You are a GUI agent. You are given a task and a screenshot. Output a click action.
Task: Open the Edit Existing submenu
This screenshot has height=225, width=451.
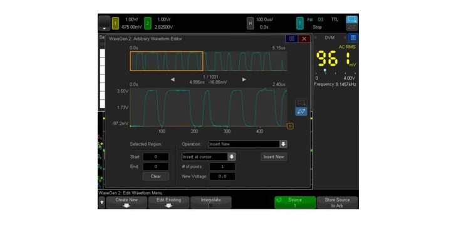point(168,202)
